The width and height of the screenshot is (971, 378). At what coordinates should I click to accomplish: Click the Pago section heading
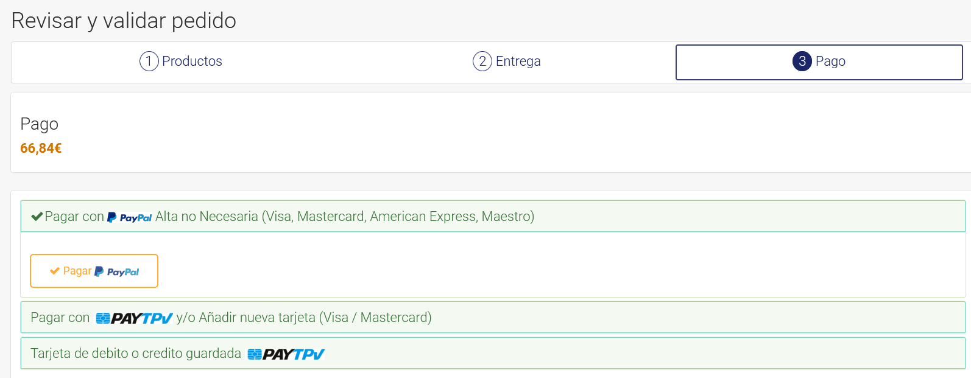[40, 124]
